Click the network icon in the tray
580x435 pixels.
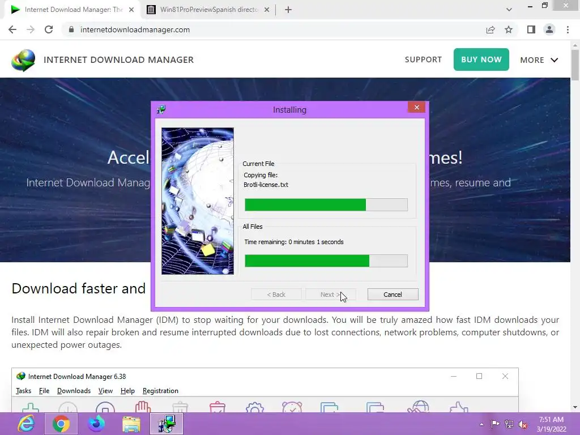point(509,424)
